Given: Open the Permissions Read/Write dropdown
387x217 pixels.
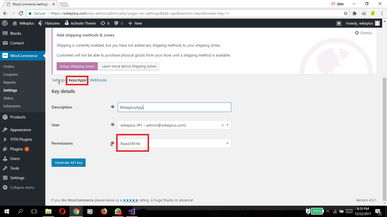Looking at the screenshot, I should coord(174,143).
